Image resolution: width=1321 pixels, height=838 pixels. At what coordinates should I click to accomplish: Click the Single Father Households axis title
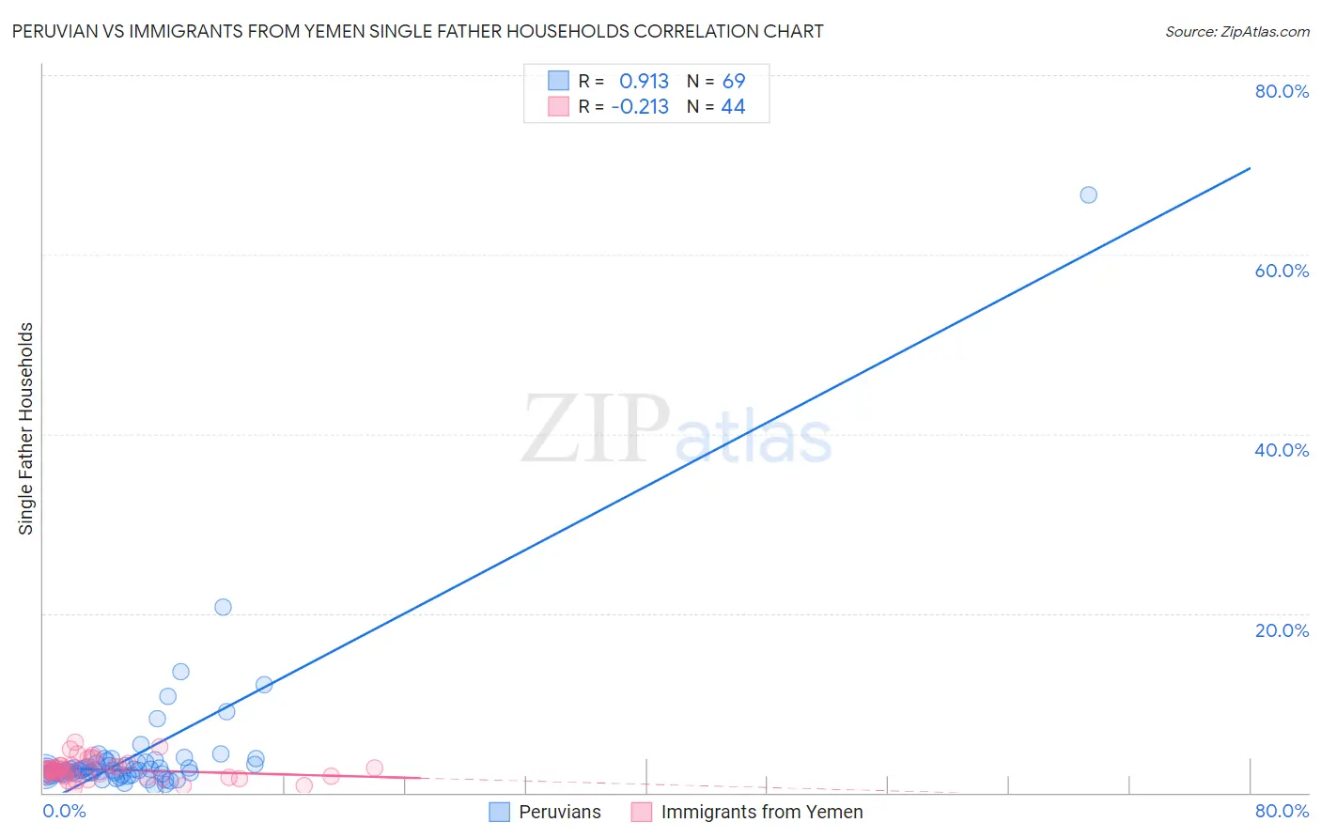point(25,428)
